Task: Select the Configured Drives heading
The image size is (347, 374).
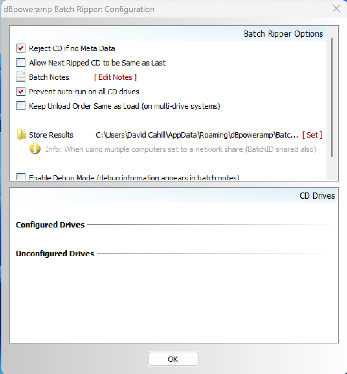Action: (x=50, y=225)
